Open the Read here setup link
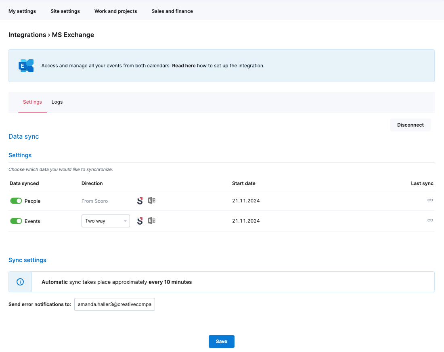Viewport: 444px width, 352px height. [x=184, y=66]
